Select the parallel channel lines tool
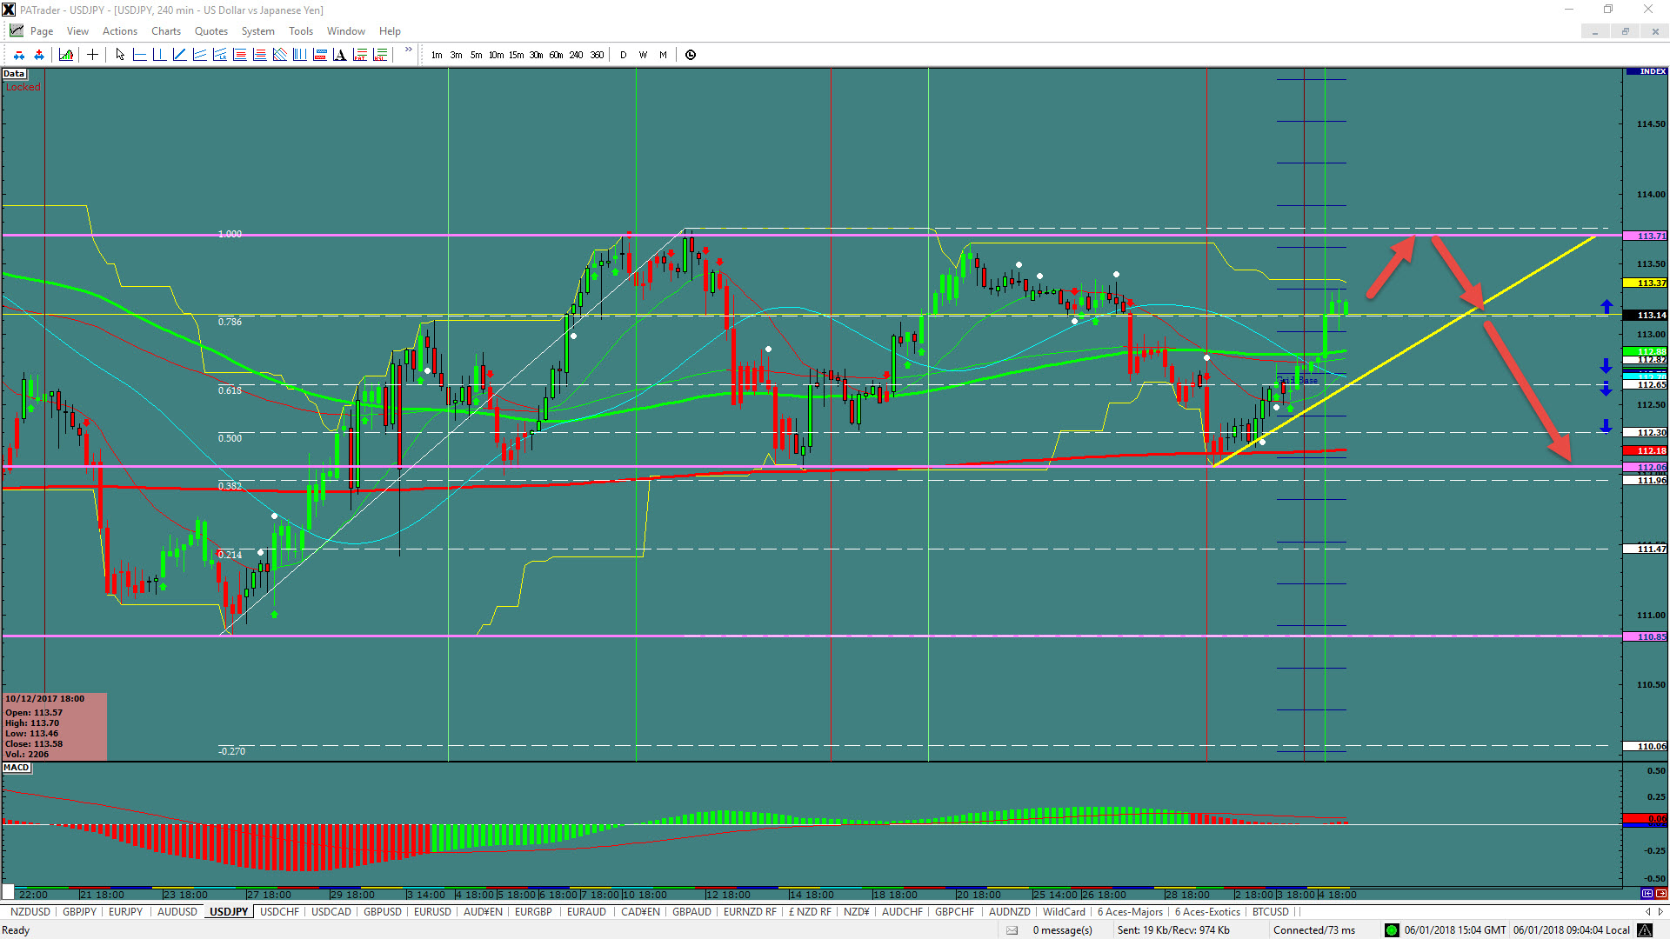 (199, 55)
